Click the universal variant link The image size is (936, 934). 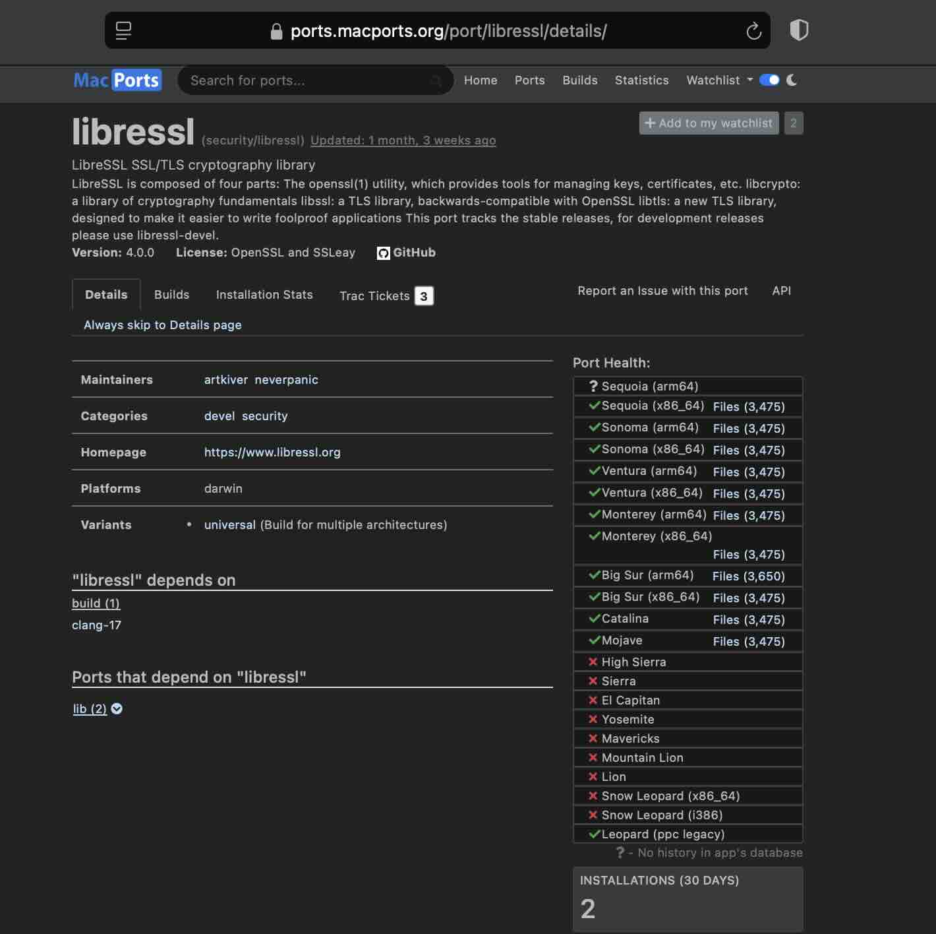[230, 525]
